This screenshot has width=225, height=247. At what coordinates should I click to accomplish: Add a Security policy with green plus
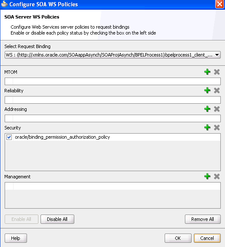click(207, 127)
